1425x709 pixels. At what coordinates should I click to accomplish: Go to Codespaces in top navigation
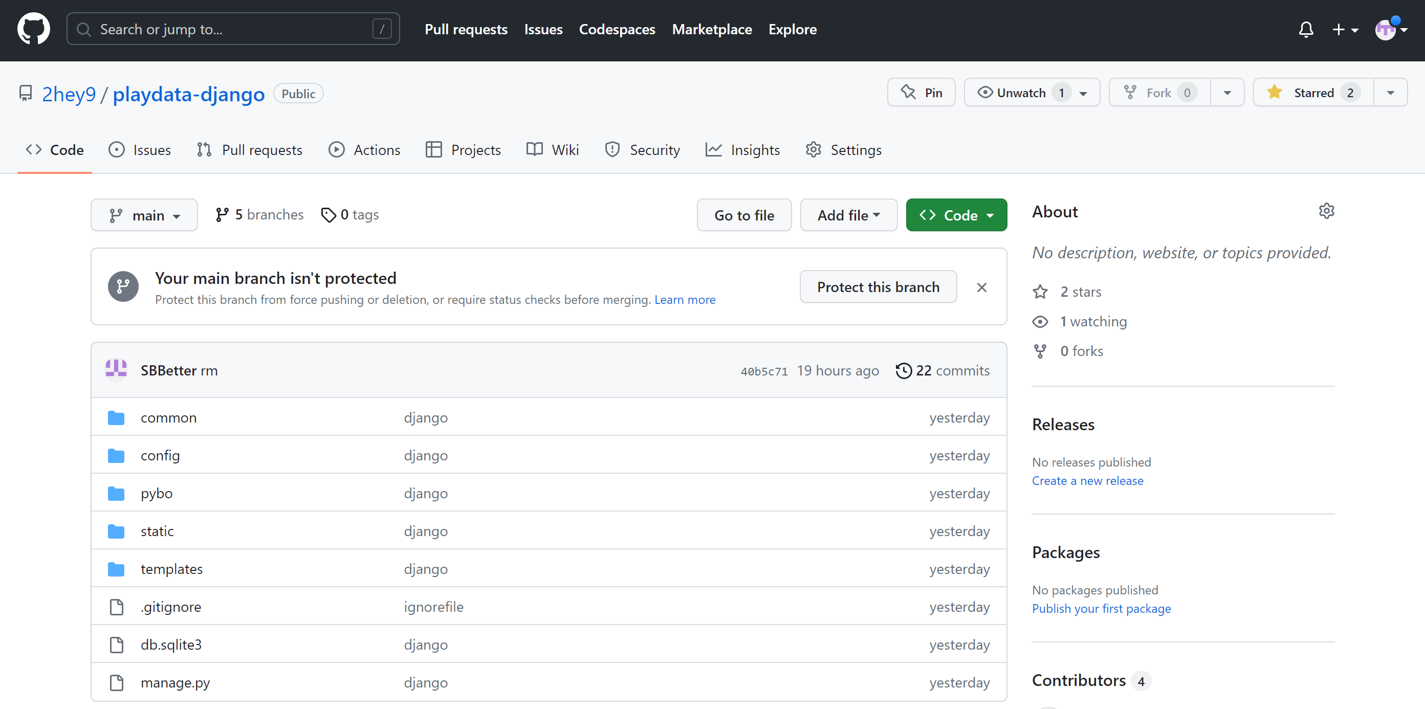tap(617, 29)
